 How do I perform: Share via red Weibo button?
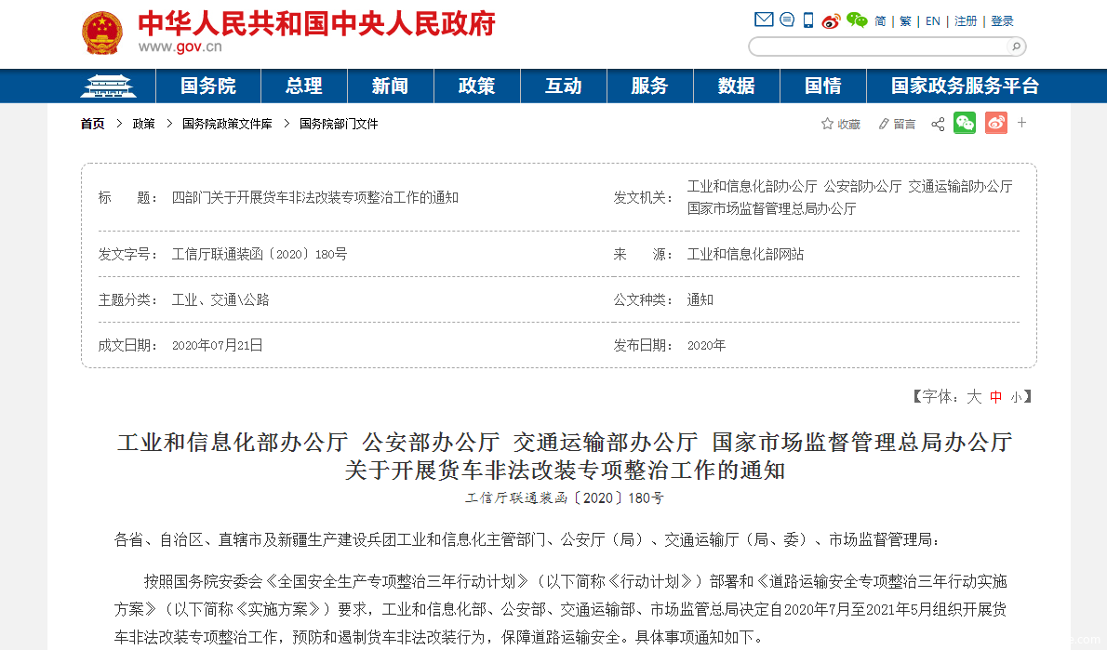coord(996,123)
